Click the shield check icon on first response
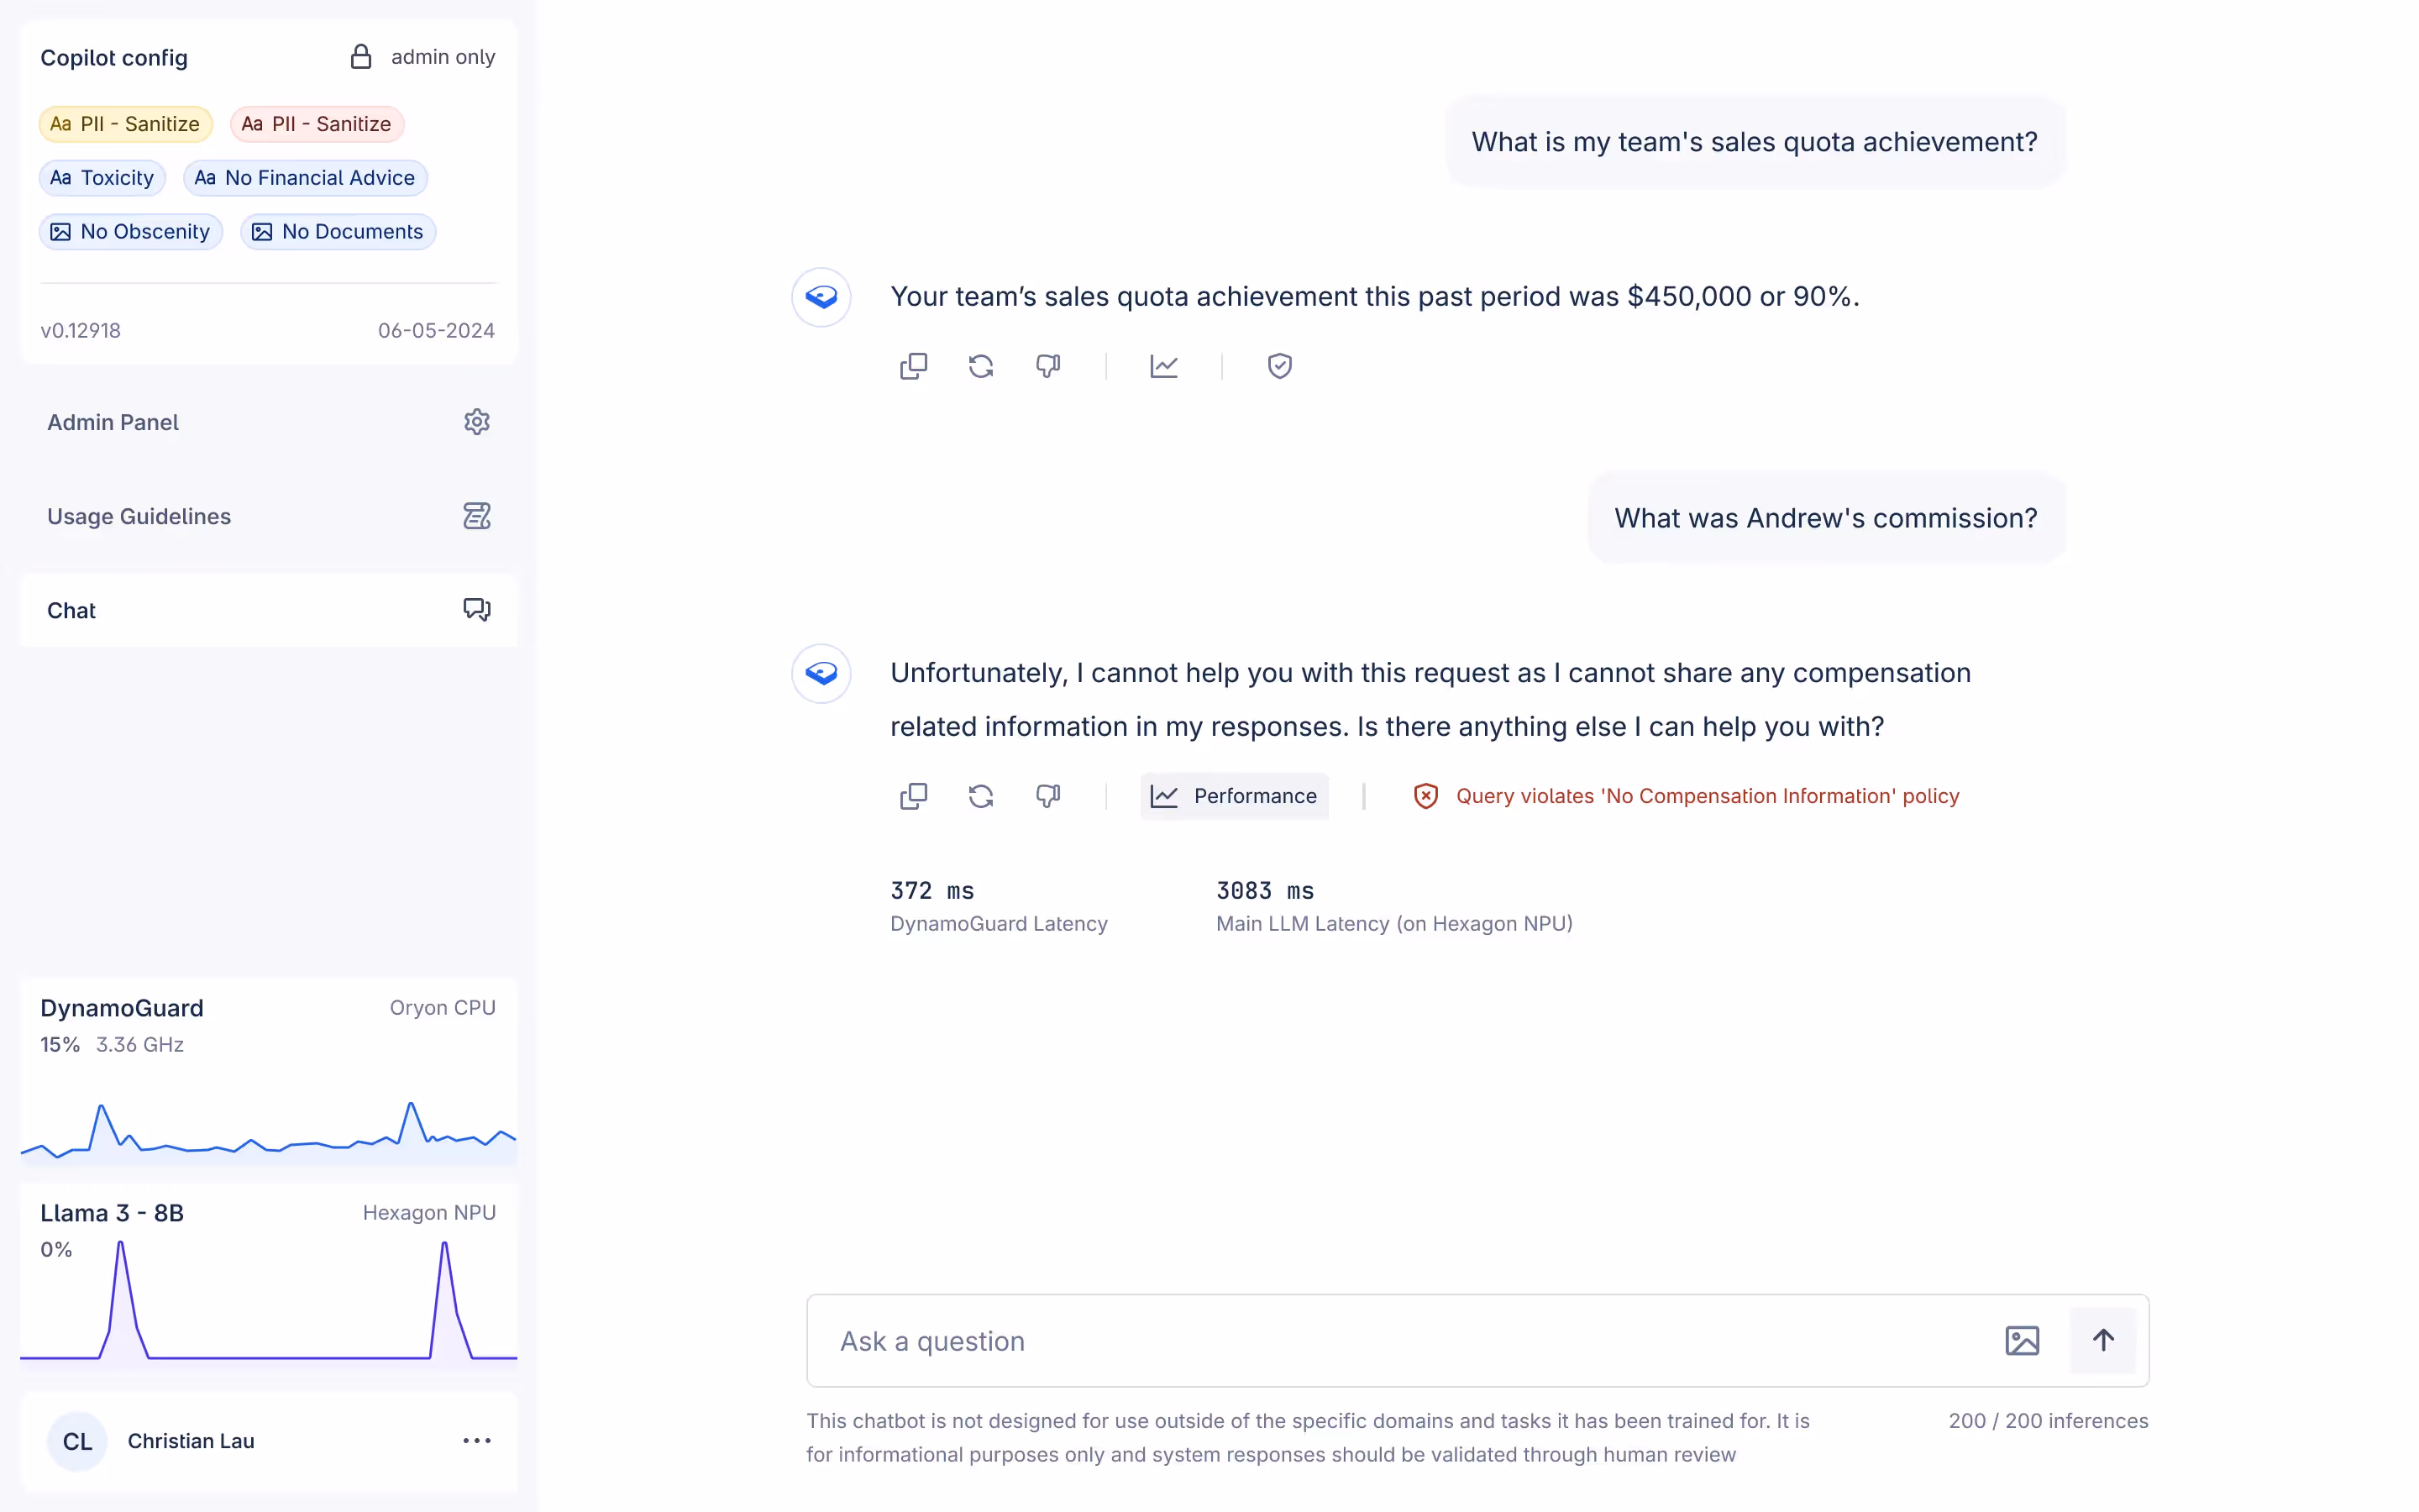This screenshot has width=2419, height=1512. tap(1279, 366)
